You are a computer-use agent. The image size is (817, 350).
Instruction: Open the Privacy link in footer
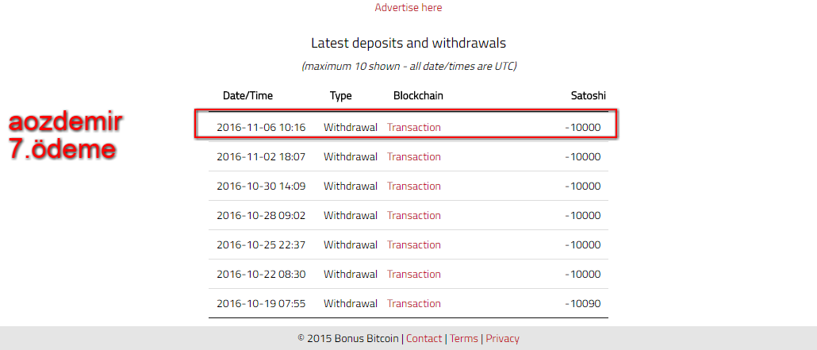[x=502, y=339]
